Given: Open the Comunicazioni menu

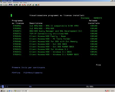Looking at the screenshot, I should click(16, 3).
